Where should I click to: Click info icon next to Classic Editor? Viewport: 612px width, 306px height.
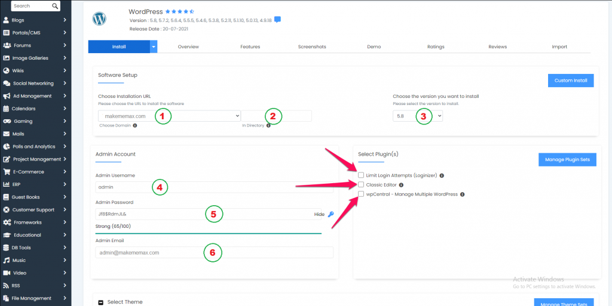401,185
